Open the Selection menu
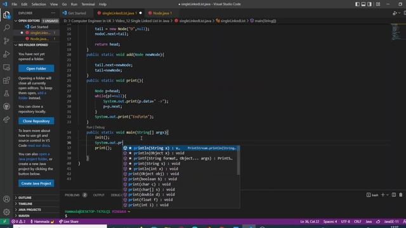The width and height of the screenshot is (406, 228). pos(39,4)
